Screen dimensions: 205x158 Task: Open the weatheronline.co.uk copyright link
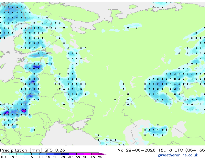(178, 155)
